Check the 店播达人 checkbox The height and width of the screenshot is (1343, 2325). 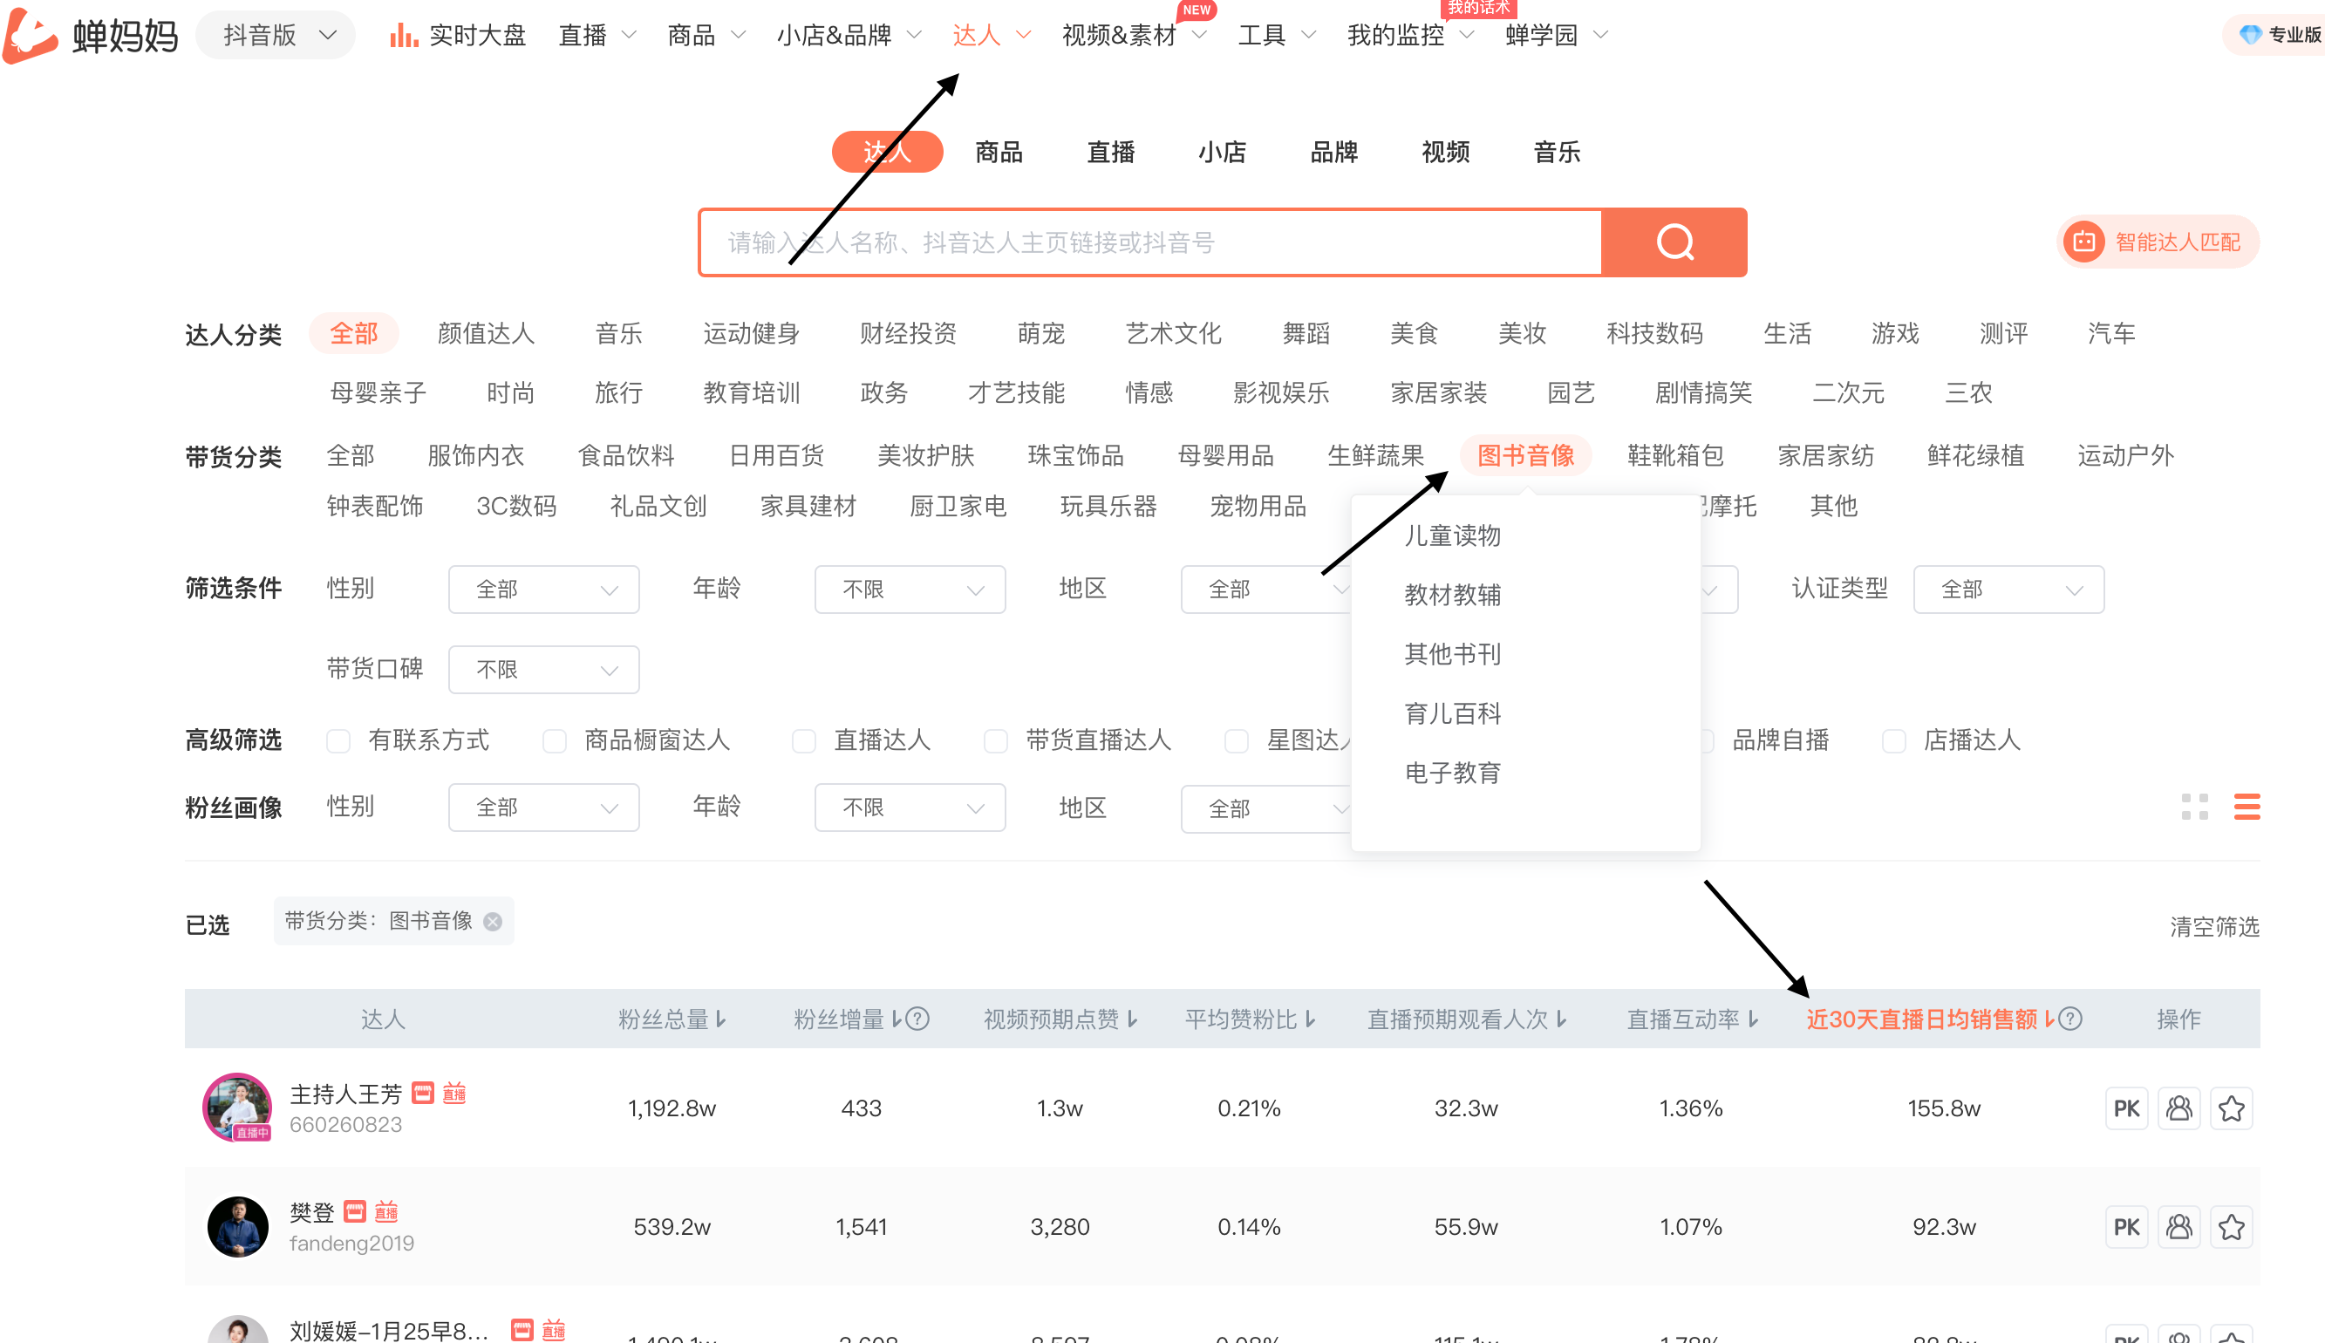tap(1894, 741)
